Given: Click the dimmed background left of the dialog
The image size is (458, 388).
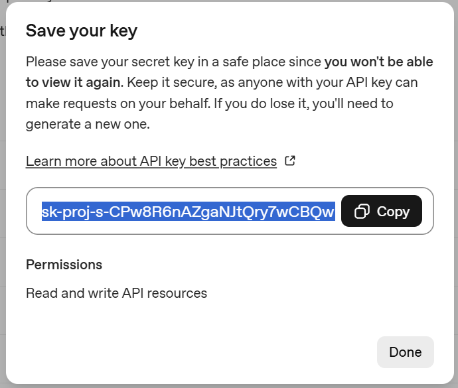Looking at the screenshot, I should click(3, 199).
